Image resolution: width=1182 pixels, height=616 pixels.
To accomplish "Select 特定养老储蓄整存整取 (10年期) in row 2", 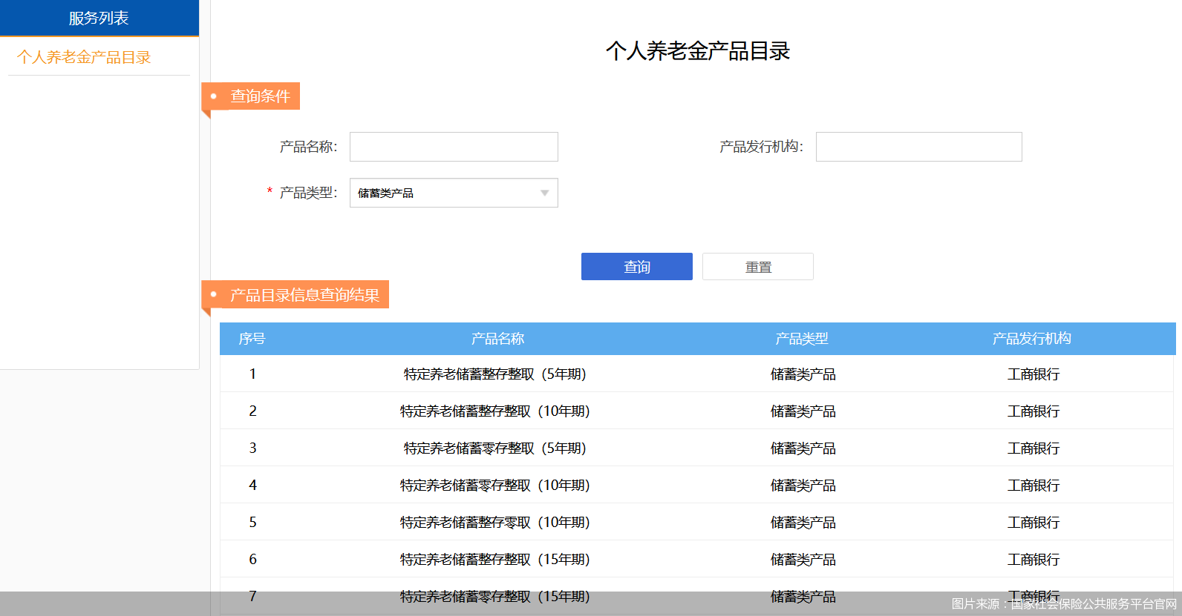I will click(494, 411).
